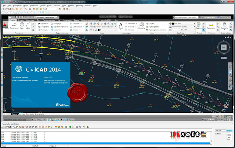The height and width of the screenshot is (148, 235).
Task: Open the Topography menu
Action: (x=17, y=6)
